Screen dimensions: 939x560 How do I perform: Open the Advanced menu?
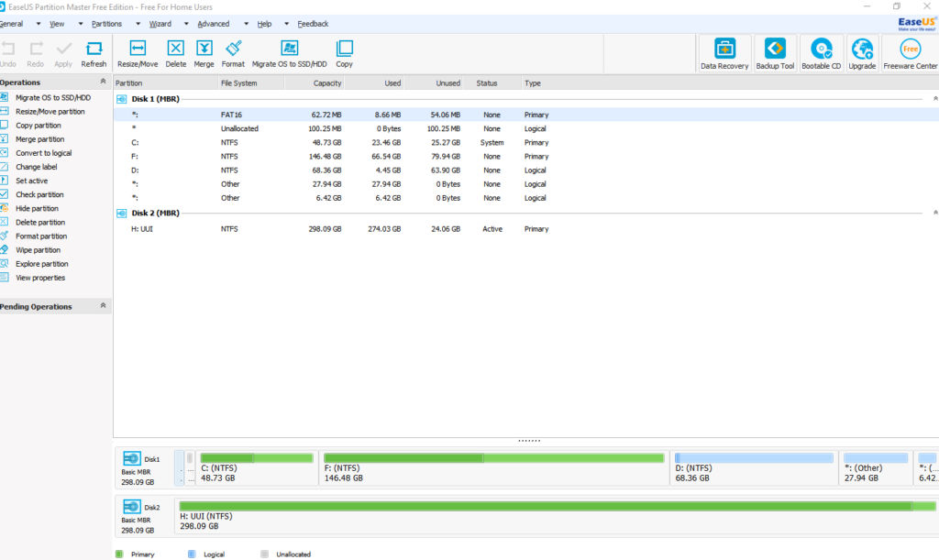tap(213, 24)
